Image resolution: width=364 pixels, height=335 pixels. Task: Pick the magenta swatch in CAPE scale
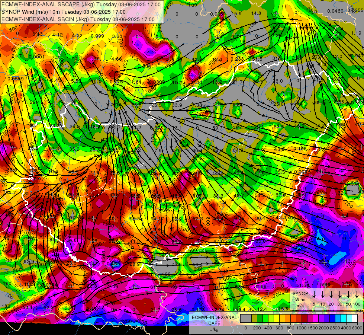point(316,319)
